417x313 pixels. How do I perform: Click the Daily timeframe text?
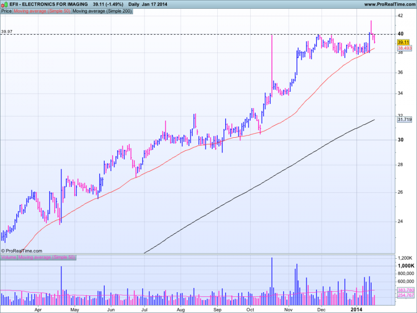tap(134, 4)
